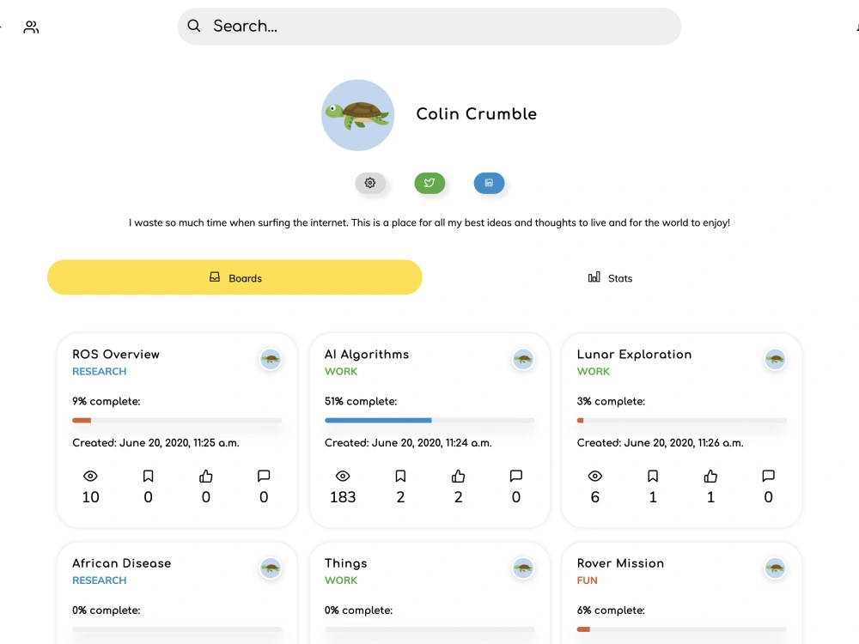Open the AI Algorithms board title

pos(367,355)
